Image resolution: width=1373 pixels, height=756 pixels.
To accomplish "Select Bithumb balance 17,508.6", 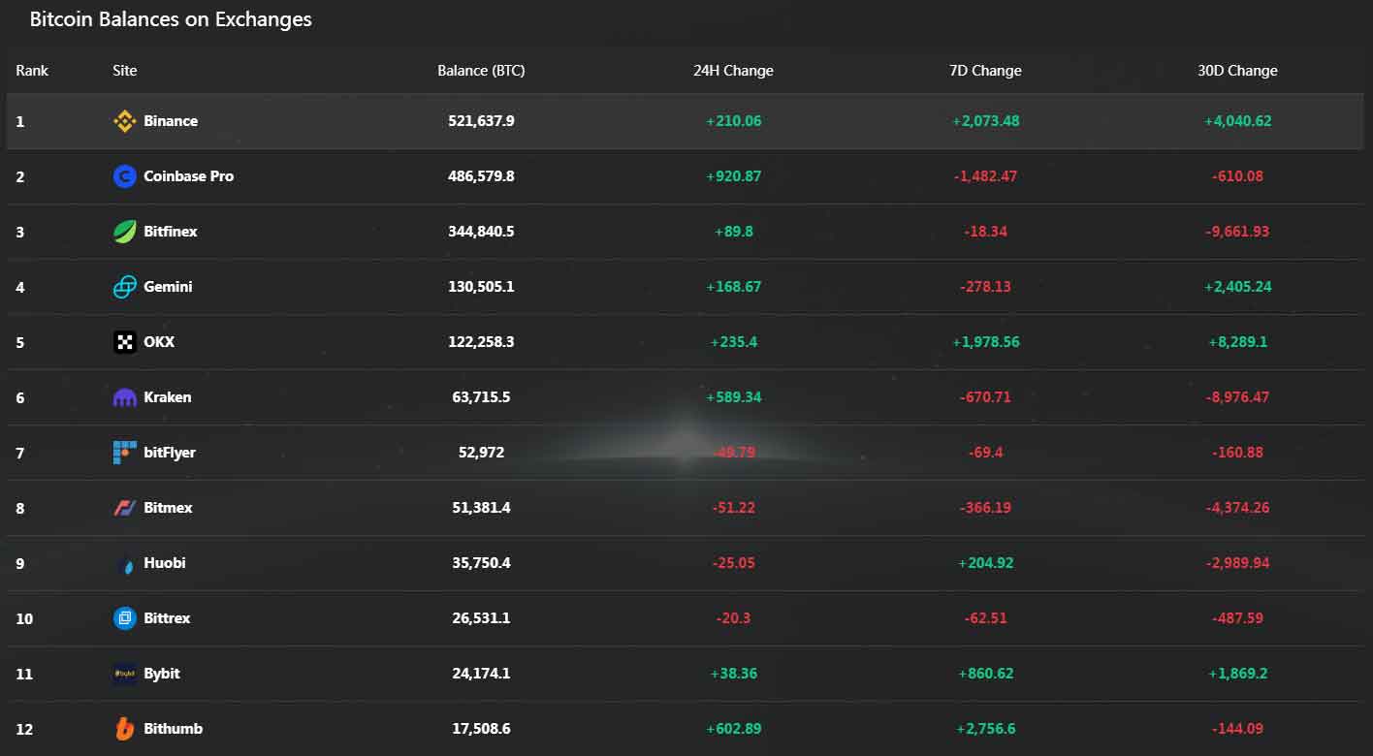I will tap(481, 729).
